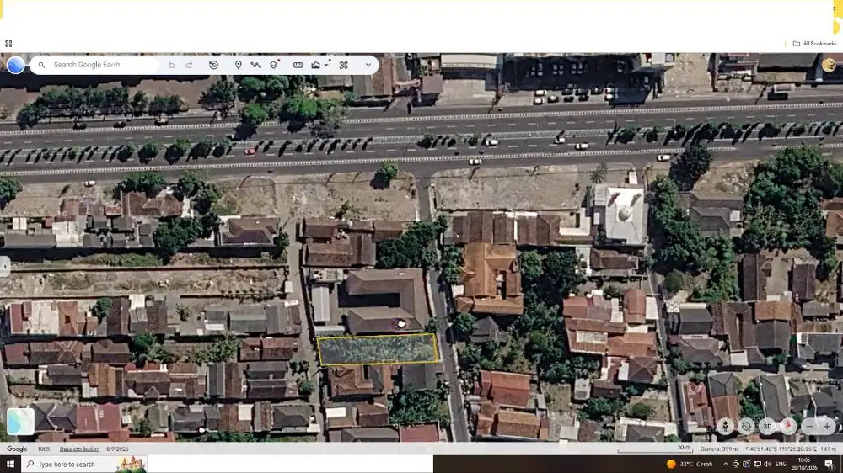Open the crossed design tools icon
Screen dimensions: 843x473
(x=344, y=65)
